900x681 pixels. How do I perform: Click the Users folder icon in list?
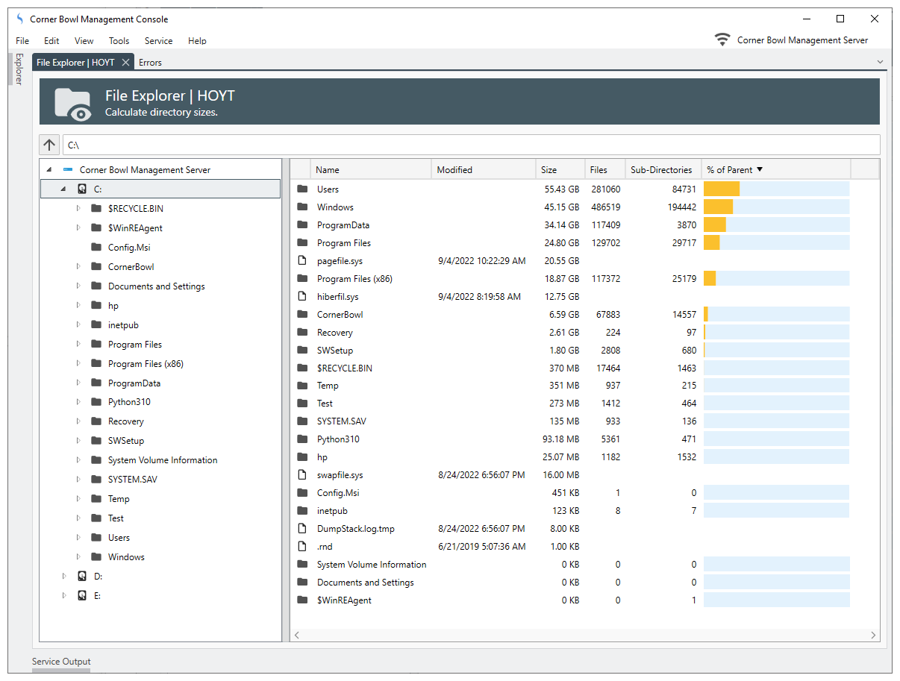tap(302, 189)
